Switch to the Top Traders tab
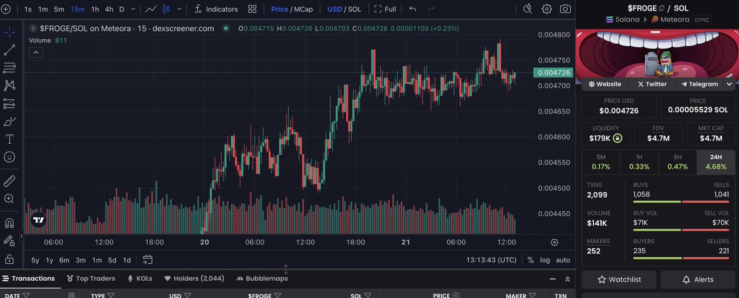The height and width of the screenshot is (298, 739). pyautogui.click(x=90, y=278)
